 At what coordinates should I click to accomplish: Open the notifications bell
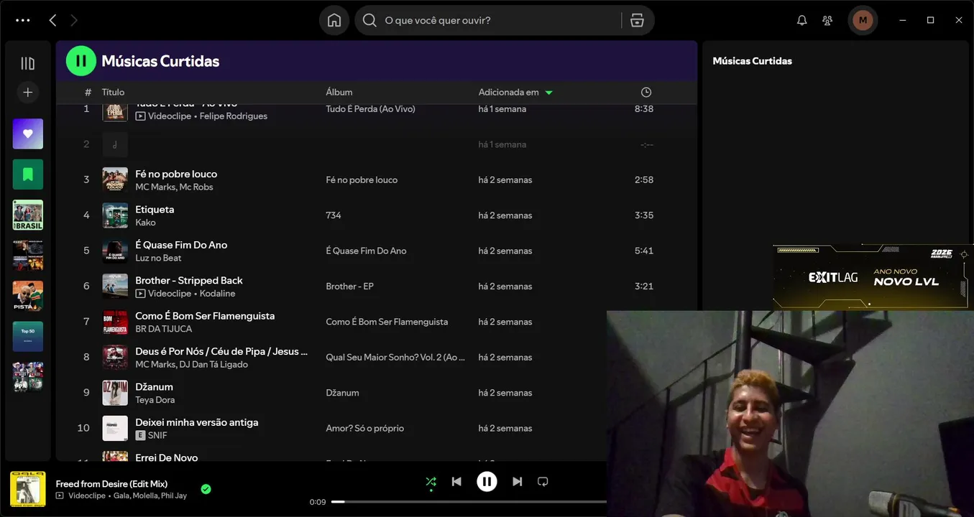tap(802, 20)
